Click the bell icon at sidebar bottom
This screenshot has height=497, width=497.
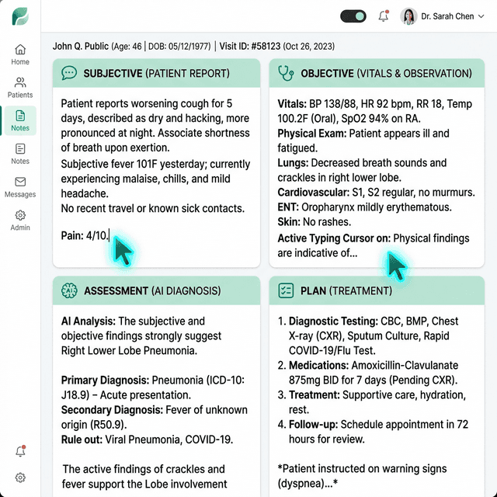pos(21,452)
